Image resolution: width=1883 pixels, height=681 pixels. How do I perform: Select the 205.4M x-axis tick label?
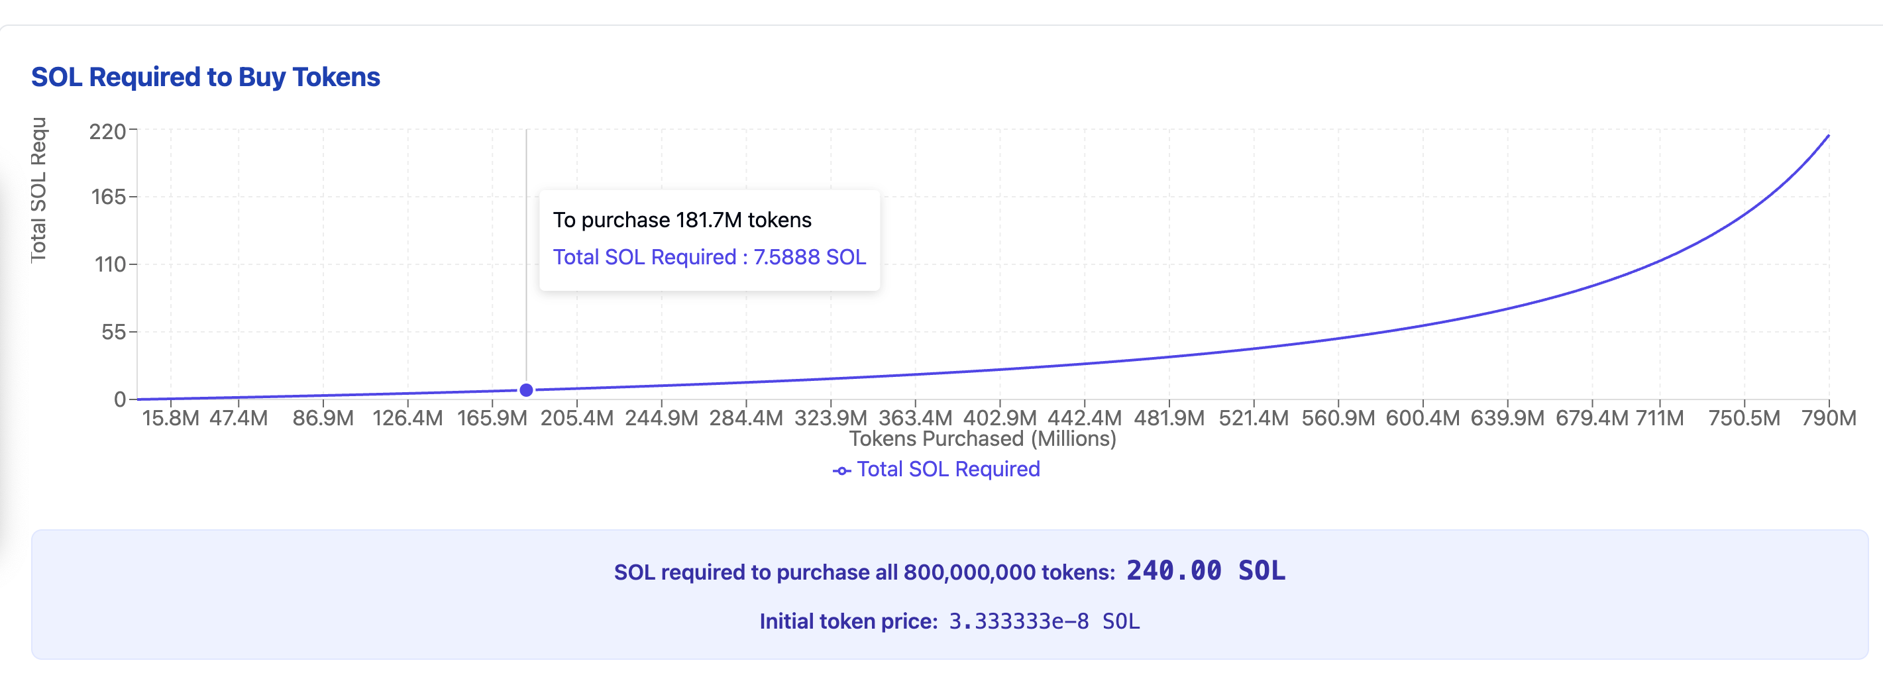tap(576, 418)
